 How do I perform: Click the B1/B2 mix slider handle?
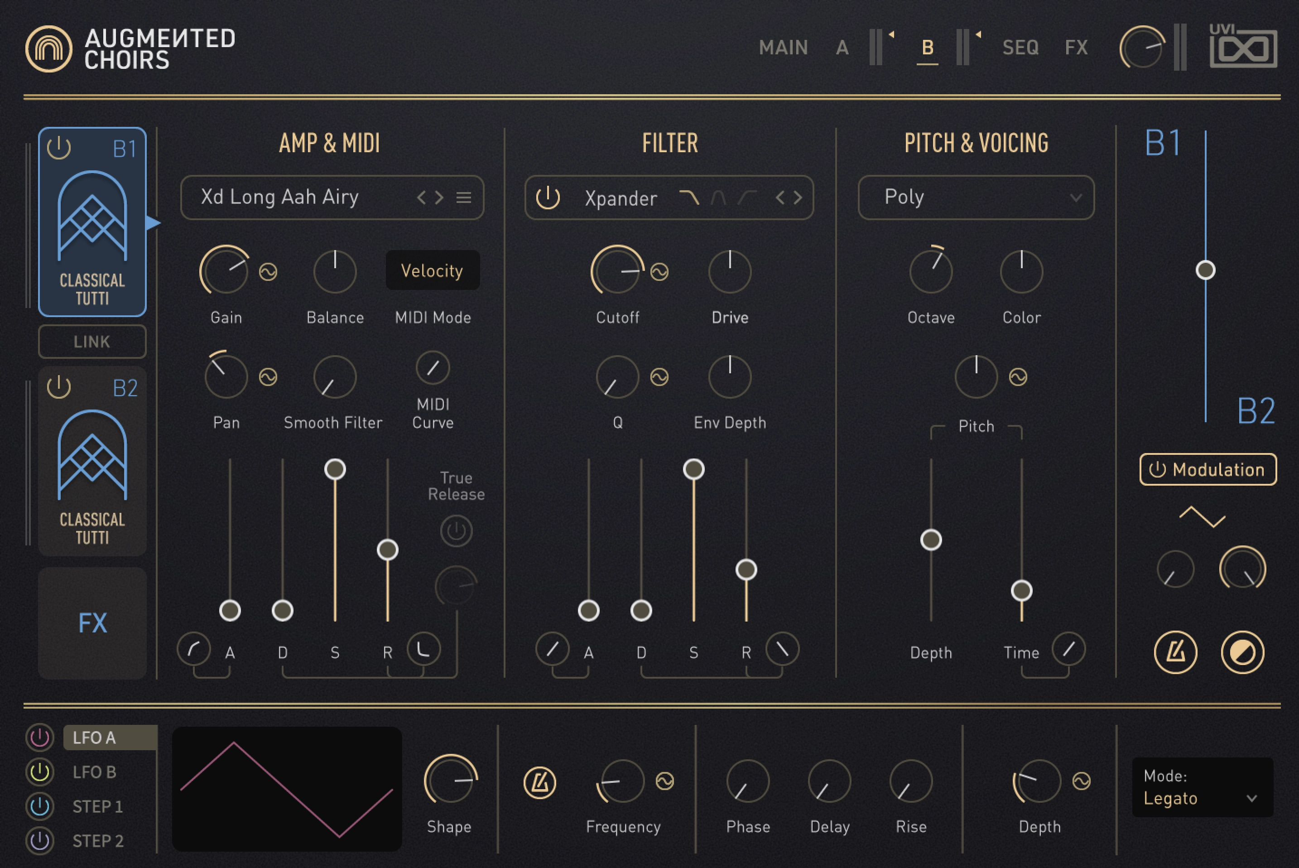click(1205, 270)
